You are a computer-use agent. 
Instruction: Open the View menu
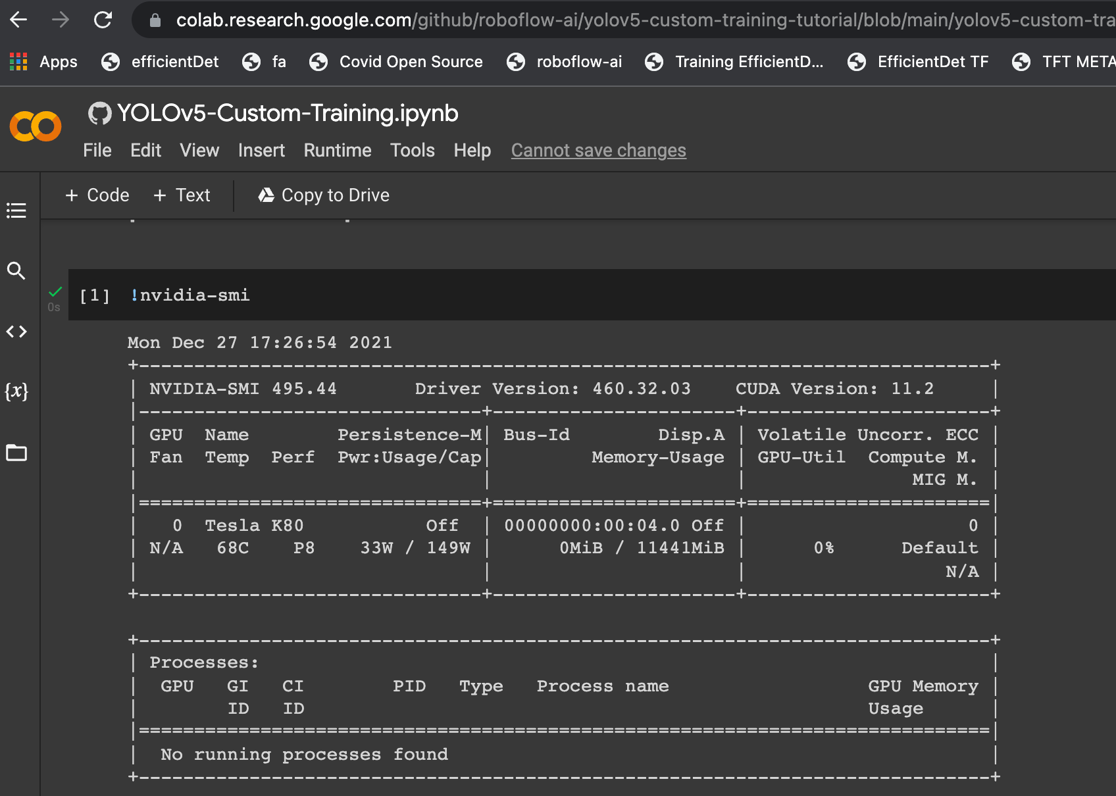coord(199,151)
